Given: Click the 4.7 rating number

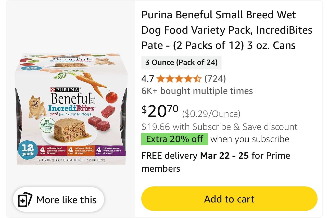Looking at the screenshot, I should click(x=148, y=79).
